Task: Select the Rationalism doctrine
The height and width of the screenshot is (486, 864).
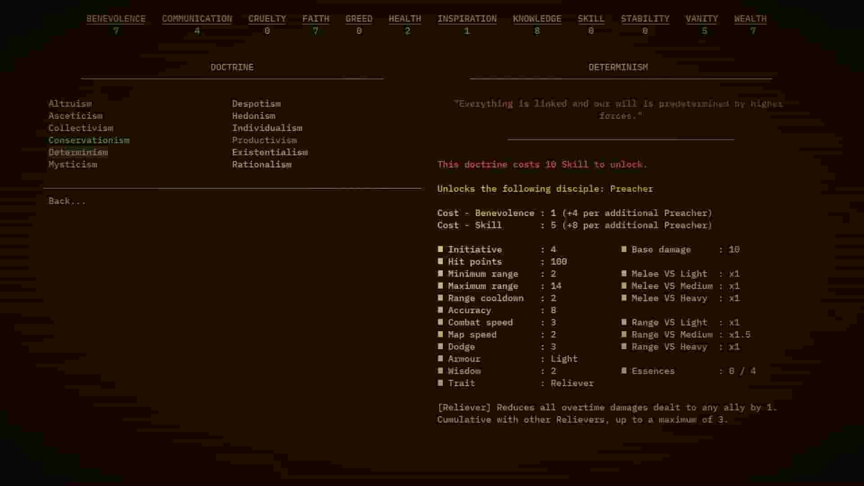Action: [262, 164]
